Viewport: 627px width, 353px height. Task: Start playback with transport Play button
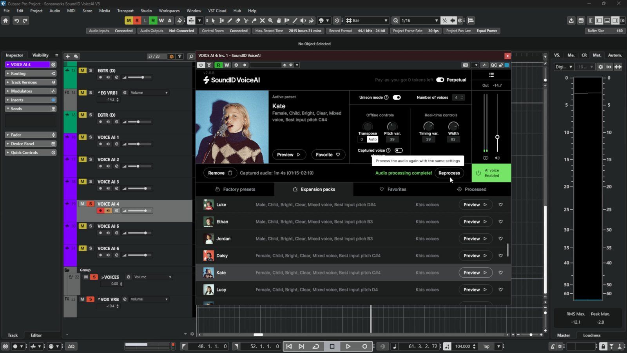coord(348,346)
